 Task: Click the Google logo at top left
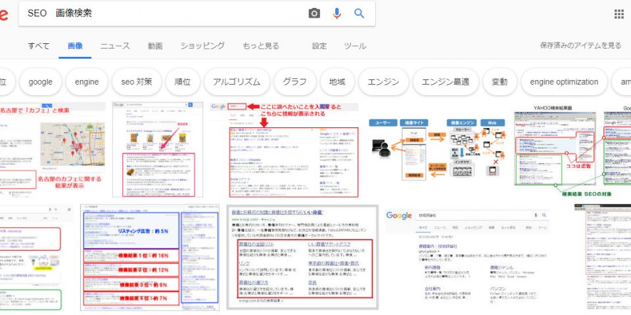pos(3,13)
